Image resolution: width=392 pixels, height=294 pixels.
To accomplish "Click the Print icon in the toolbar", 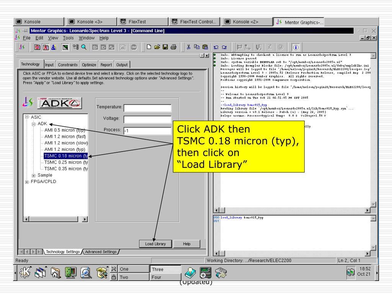I will tap(173, 47).
